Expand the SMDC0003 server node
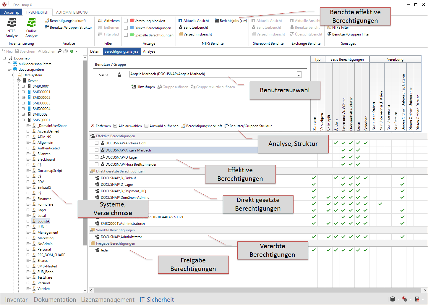The width and height of the screenshot is (428, 305). [23, 103]
